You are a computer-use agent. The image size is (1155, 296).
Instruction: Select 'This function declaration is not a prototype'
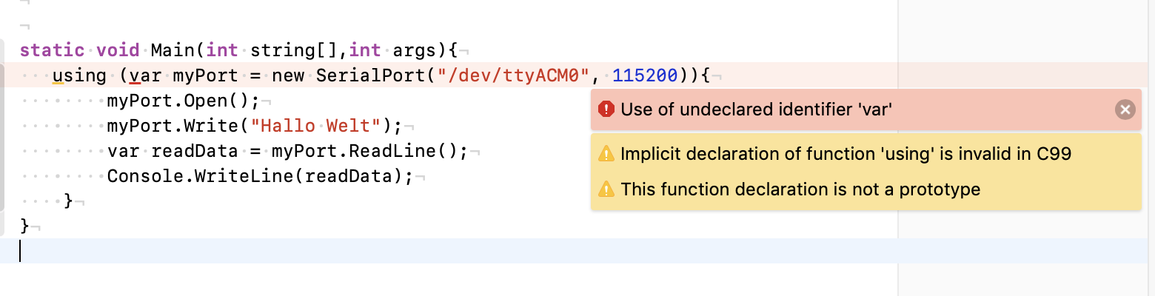(800, 189)
